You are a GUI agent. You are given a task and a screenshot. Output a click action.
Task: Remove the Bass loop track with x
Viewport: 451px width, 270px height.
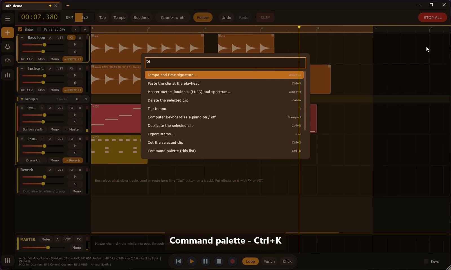(x=80, y=38)
